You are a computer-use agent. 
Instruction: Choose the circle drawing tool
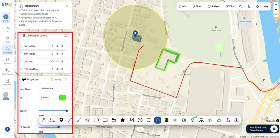tap(96, 120)
